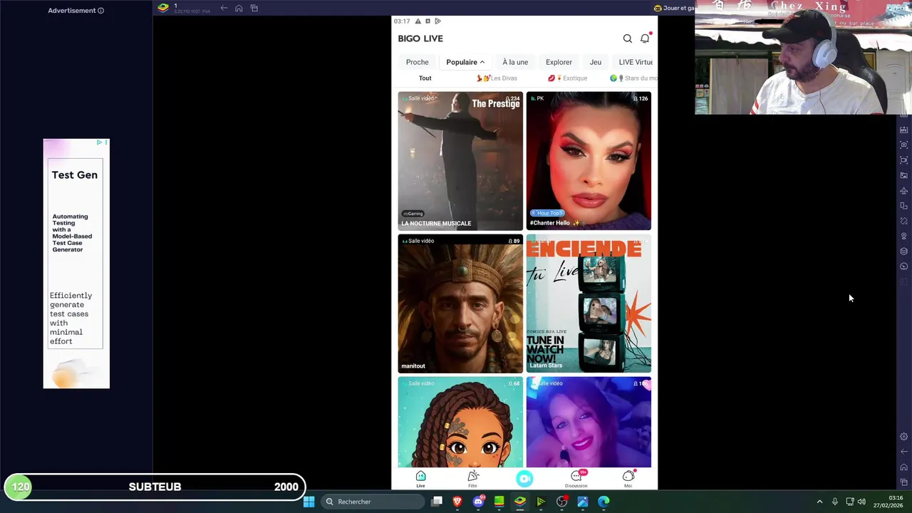Viewport: 912px width, 513px height.
Task: Click the Hour Top 3 badge
Action: point(547,213)
